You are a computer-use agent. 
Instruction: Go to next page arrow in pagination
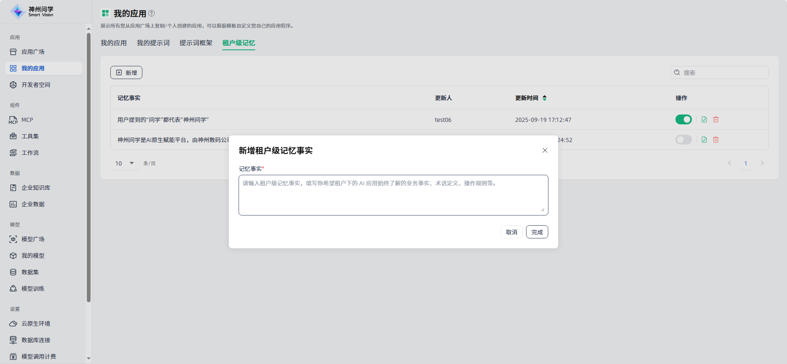click(x=762, y=163)
